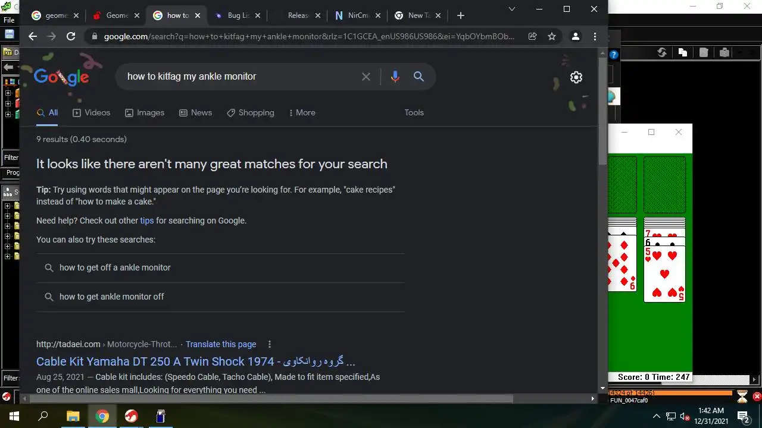Click the copy pages icon in background toolbar
The image size is (762, 428).
pyautogui.click(x=683, y=53)
